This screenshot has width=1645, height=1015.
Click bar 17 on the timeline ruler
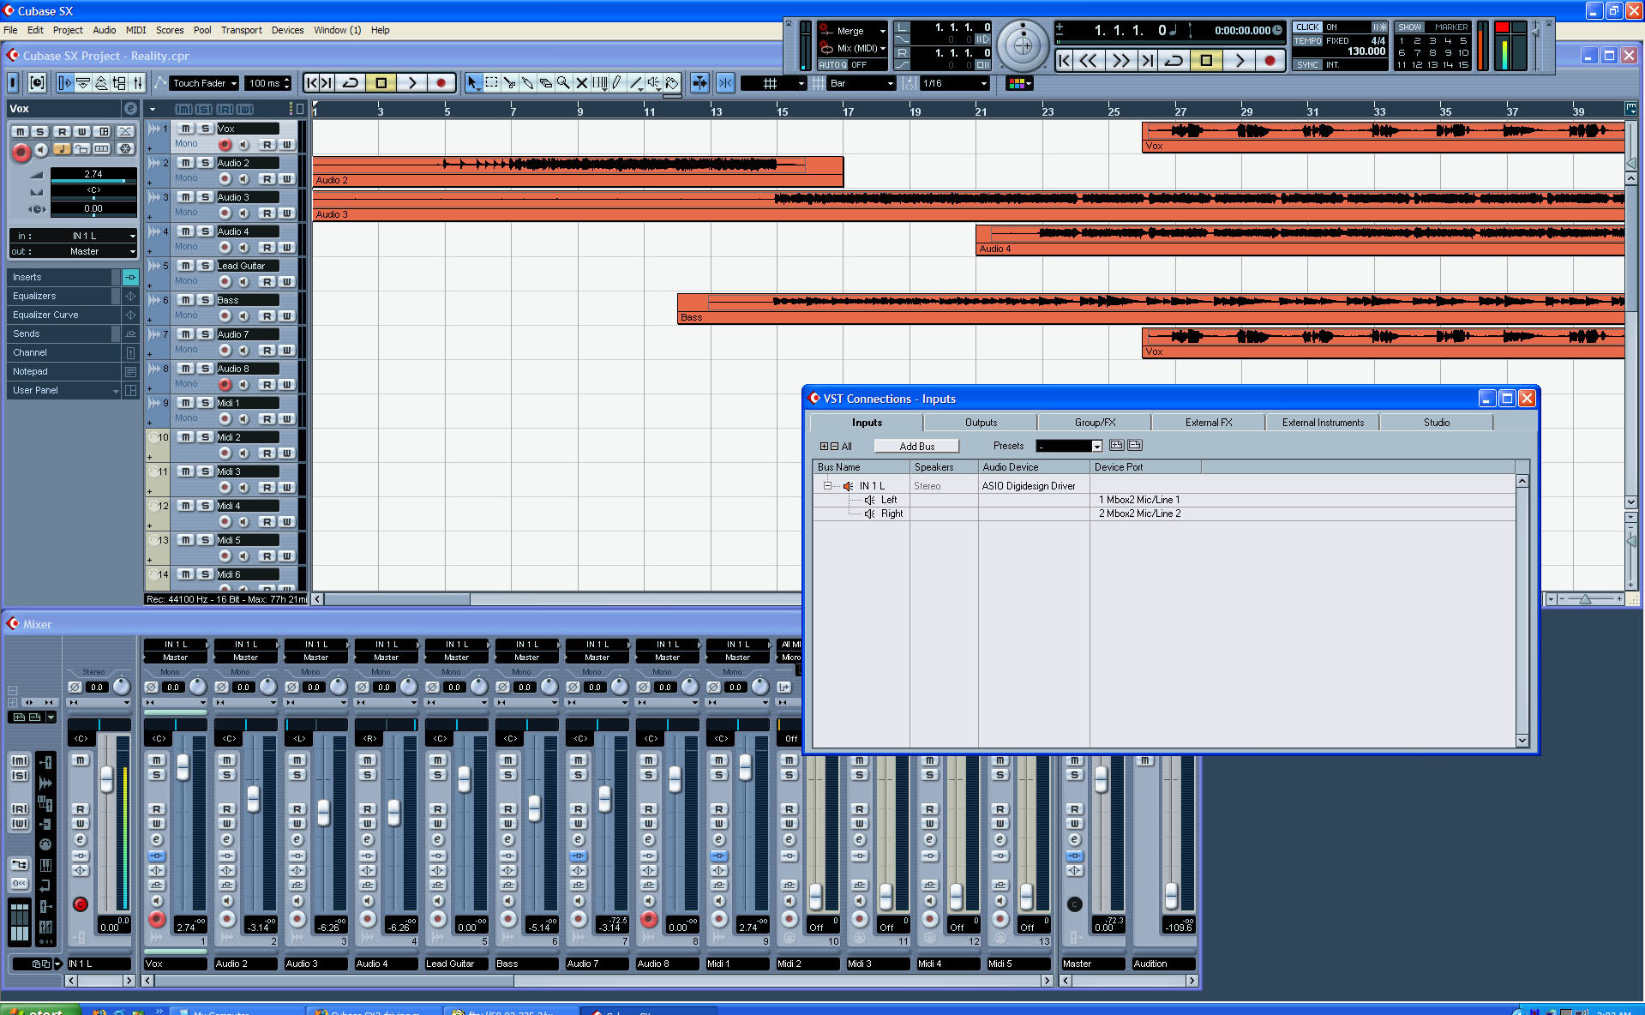click(x=848, y=111)
